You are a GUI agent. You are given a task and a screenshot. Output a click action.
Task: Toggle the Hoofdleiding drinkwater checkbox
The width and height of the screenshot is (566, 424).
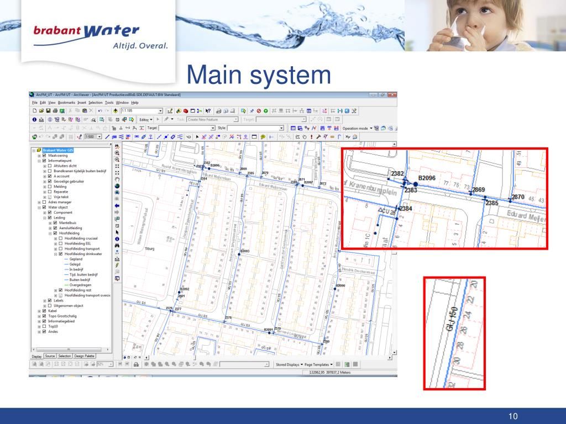(61, 254)
